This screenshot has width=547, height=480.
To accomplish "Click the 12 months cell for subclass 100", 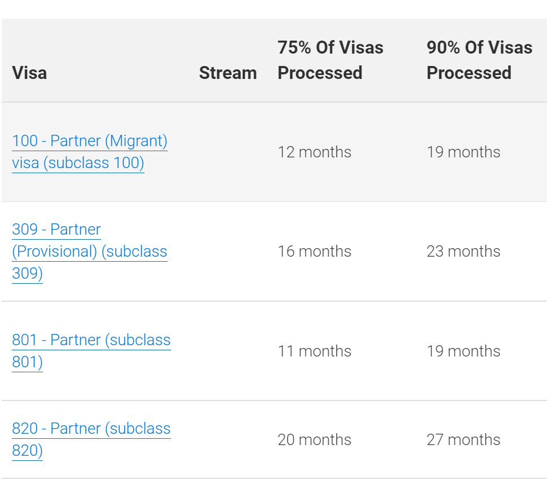I will (x=314, y=152).
